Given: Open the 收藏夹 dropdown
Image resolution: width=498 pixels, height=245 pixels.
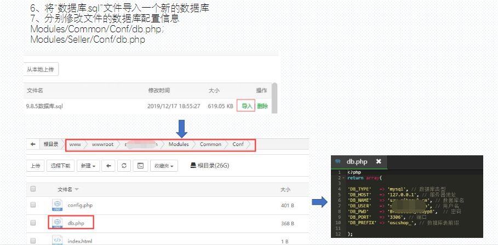Looking at the screenshot, I should pyautogui.click(x=164, y=166).
